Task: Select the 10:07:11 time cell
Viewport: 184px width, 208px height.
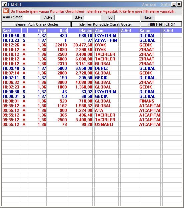Action: [x=11, y=77]
